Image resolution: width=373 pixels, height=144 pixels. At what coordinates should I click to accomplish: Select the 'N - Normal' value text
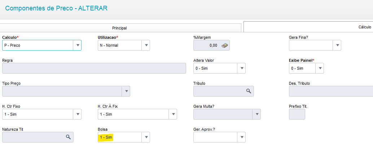click(109, 45)
